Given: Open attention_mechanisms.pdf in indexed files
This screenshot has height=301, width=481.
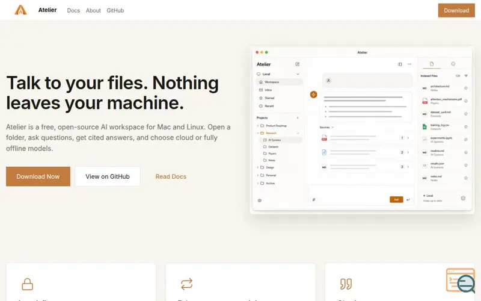Looking at the screenshot, I should 445,101.
